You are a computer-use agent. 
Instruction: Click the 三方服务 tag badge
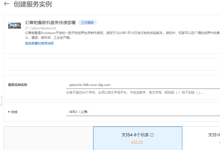[x=87, y=23]
